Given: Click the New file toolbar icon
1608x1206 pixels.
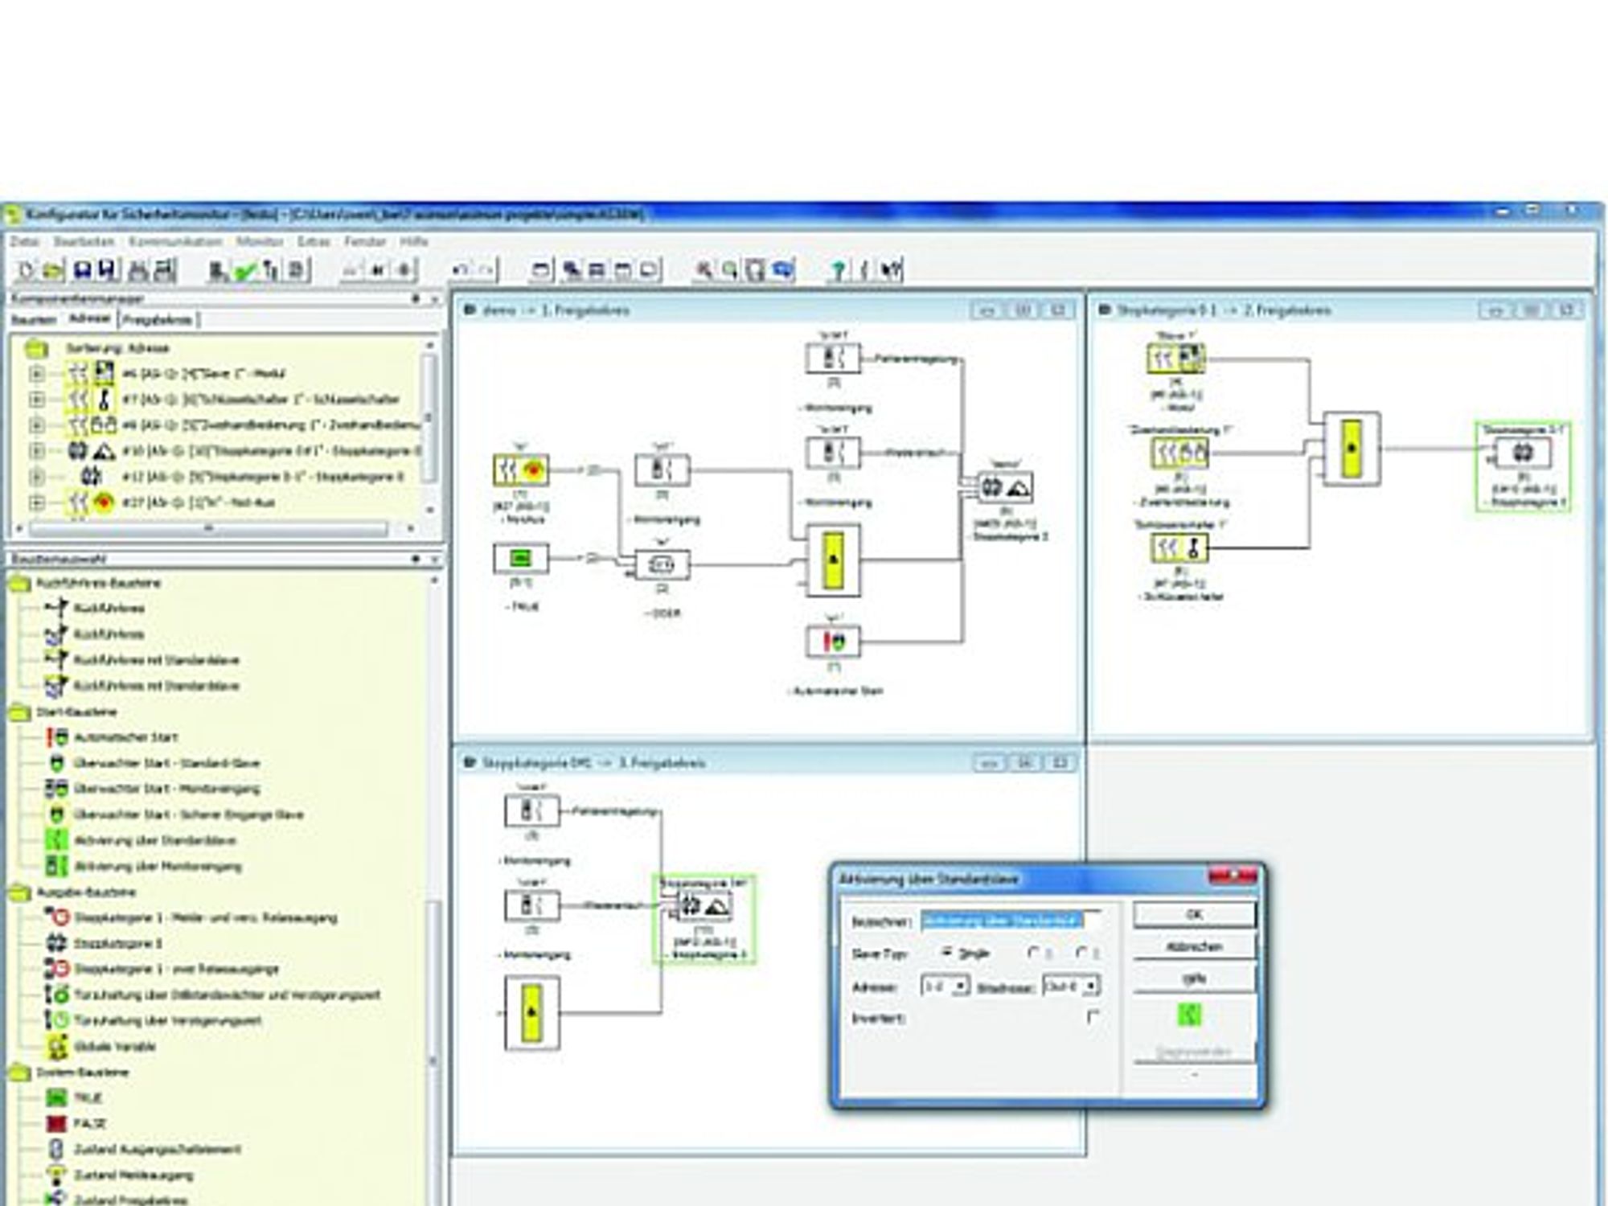Looking at the screenshot, I should point(26,270).
